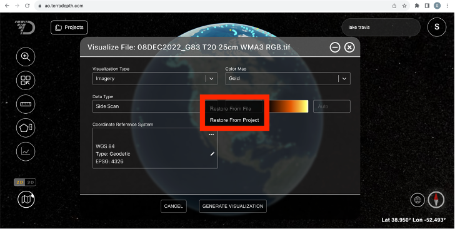Open the Chrome profile S avatar
Screen dimensions: 455x229
coord(437,6)
